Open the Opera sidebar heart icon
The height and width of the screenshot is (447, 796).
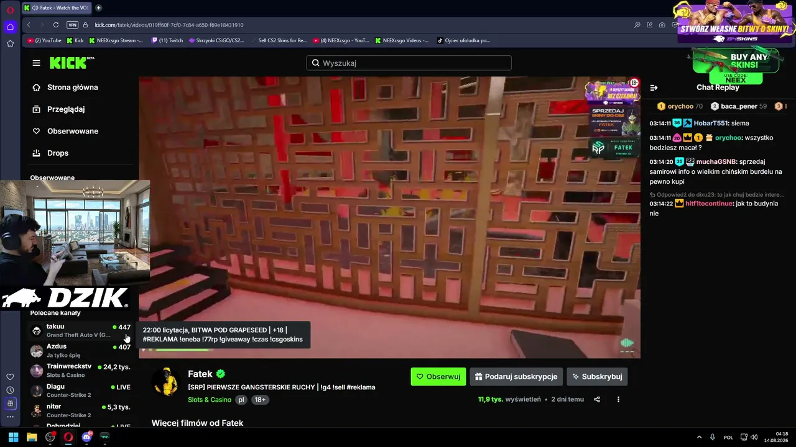pyautogui.click(x=10, y=377)
